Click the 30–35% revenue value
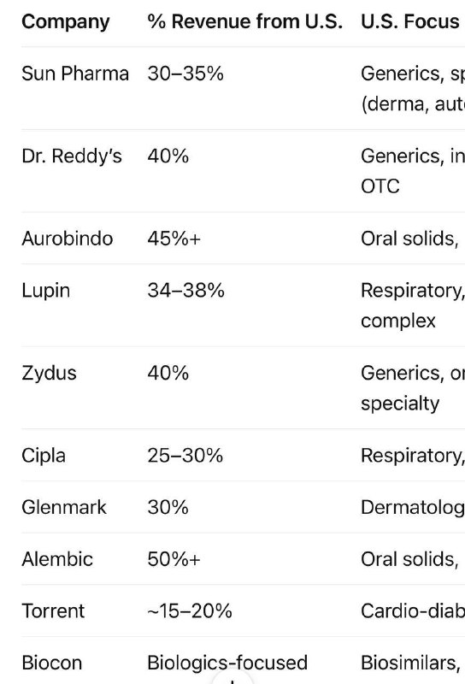 (x=185, y=74)
